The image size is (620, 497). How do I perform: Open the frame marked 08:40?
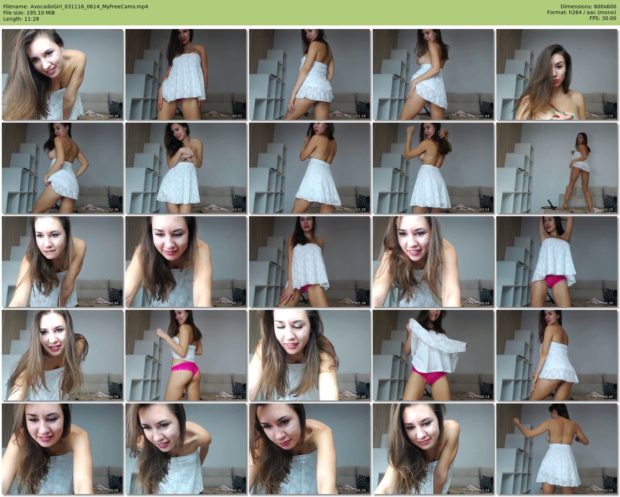point(557,355)
